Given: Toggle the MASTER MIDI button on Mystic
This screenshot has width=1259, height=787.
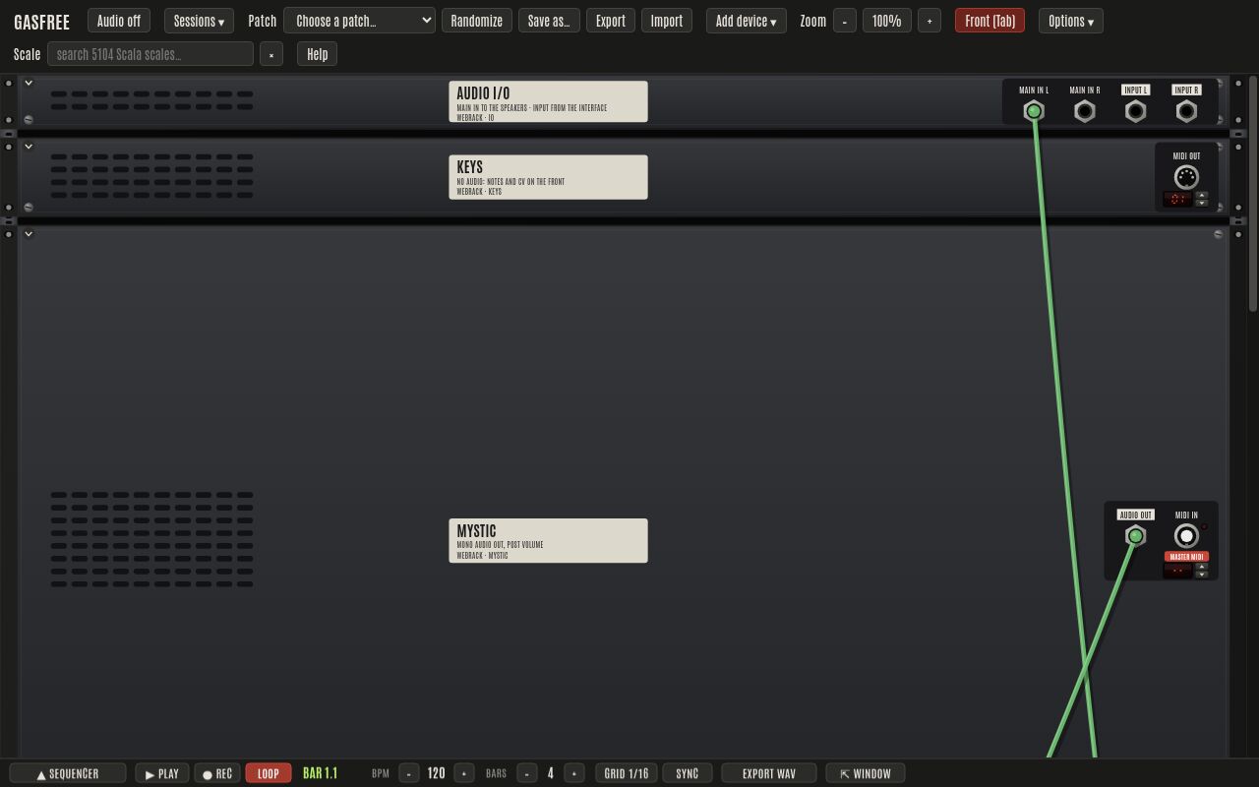Looking at the screenshot, I should (1187, 557).
